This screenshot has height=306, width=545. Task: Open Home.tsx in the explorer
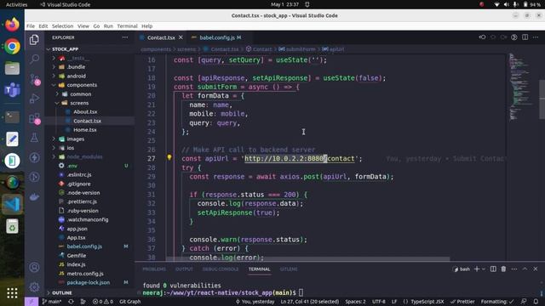pos(85,130)
